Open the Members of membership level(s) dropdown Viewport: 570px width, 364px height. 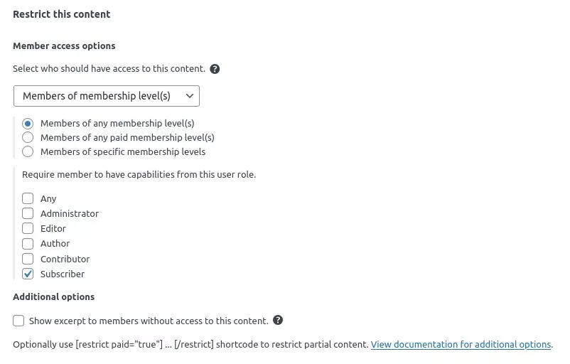(107, 96)
